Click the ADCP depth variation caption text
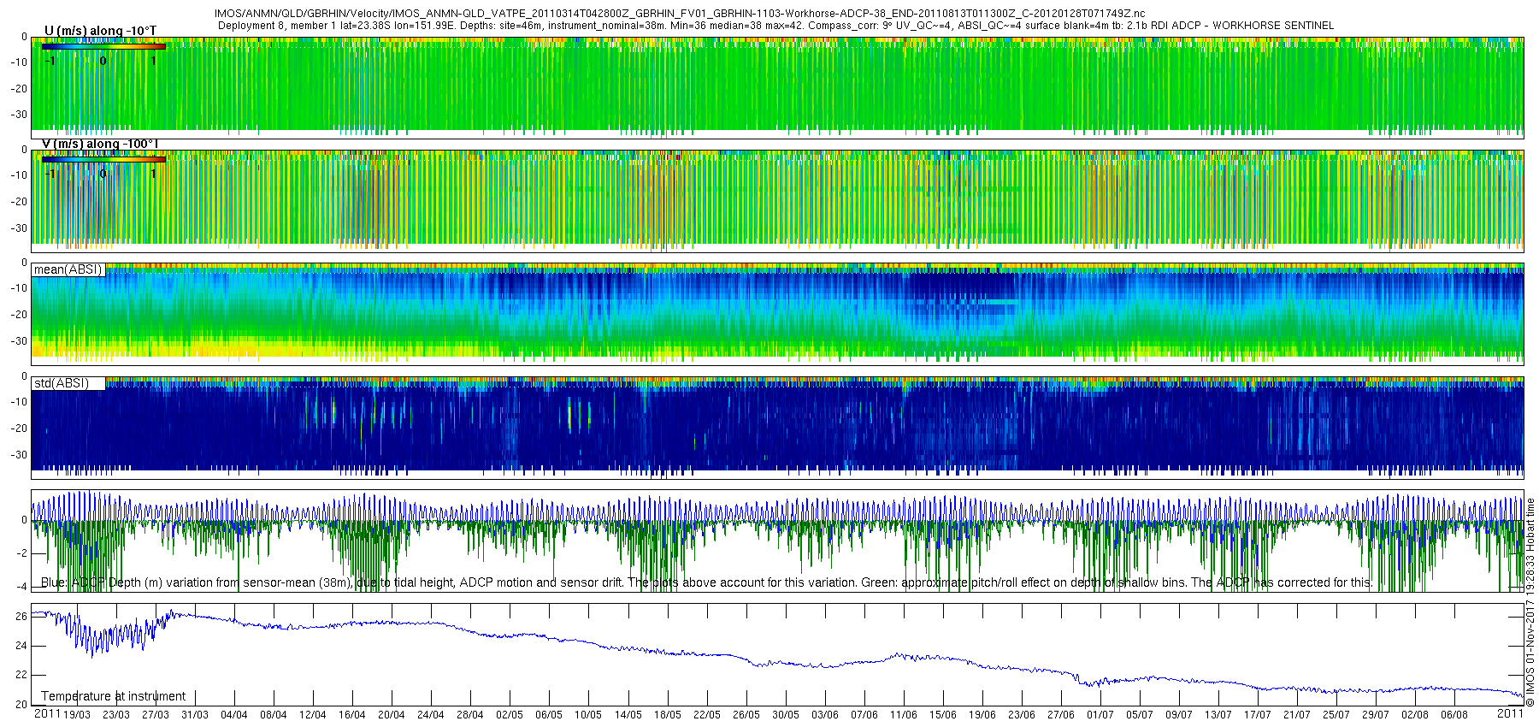 click(x=706, y=582)
